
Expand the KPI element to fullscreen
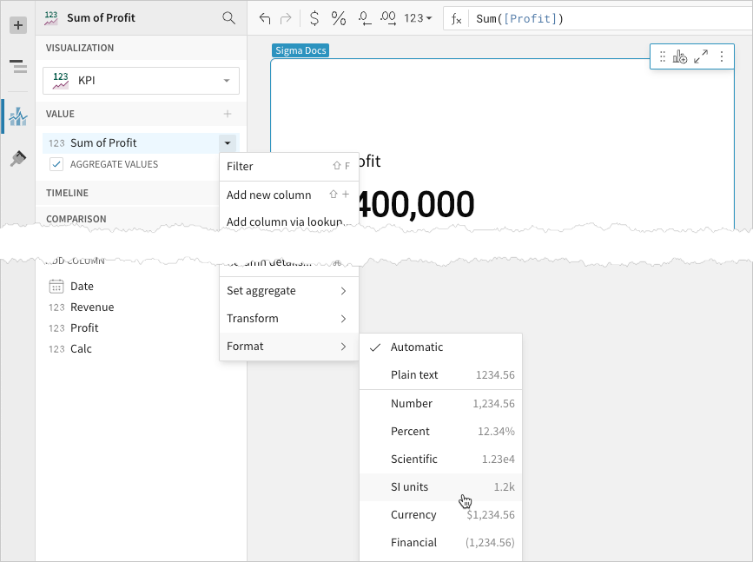pos(701,56)
